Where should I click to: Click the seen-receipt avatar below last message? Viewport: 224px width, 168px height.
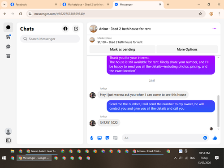pyautogui.click(x=211, y=129)
